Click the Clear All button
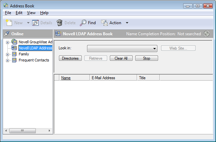 [121, 58]
